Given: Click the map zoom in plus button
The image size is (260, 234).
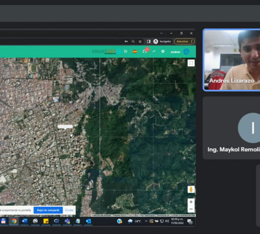Looking at the screenshot, I should (x=191, y=202).
